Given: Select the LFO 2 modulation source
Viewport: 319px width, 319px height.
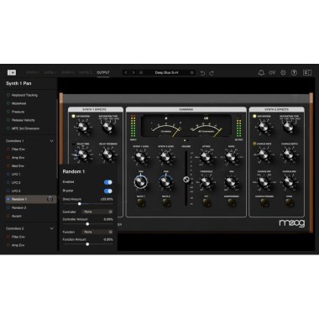Looking at the screenshot, I should coord(16,182).
